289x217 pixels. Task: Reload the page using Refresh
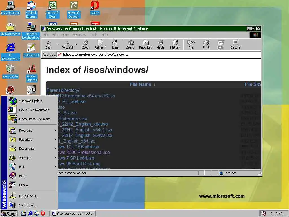point(100,45)
